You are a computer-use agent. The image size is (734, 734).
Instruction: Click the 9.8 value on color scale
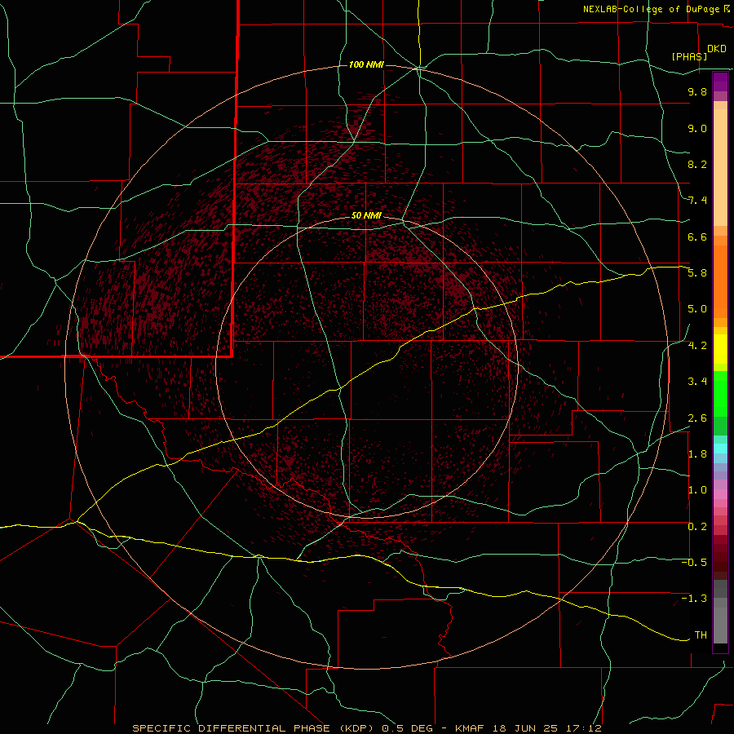(697, 91)
